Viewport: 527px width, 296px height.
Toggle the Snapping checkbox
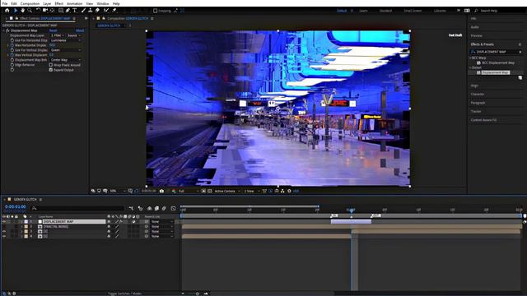click(156, 11)
